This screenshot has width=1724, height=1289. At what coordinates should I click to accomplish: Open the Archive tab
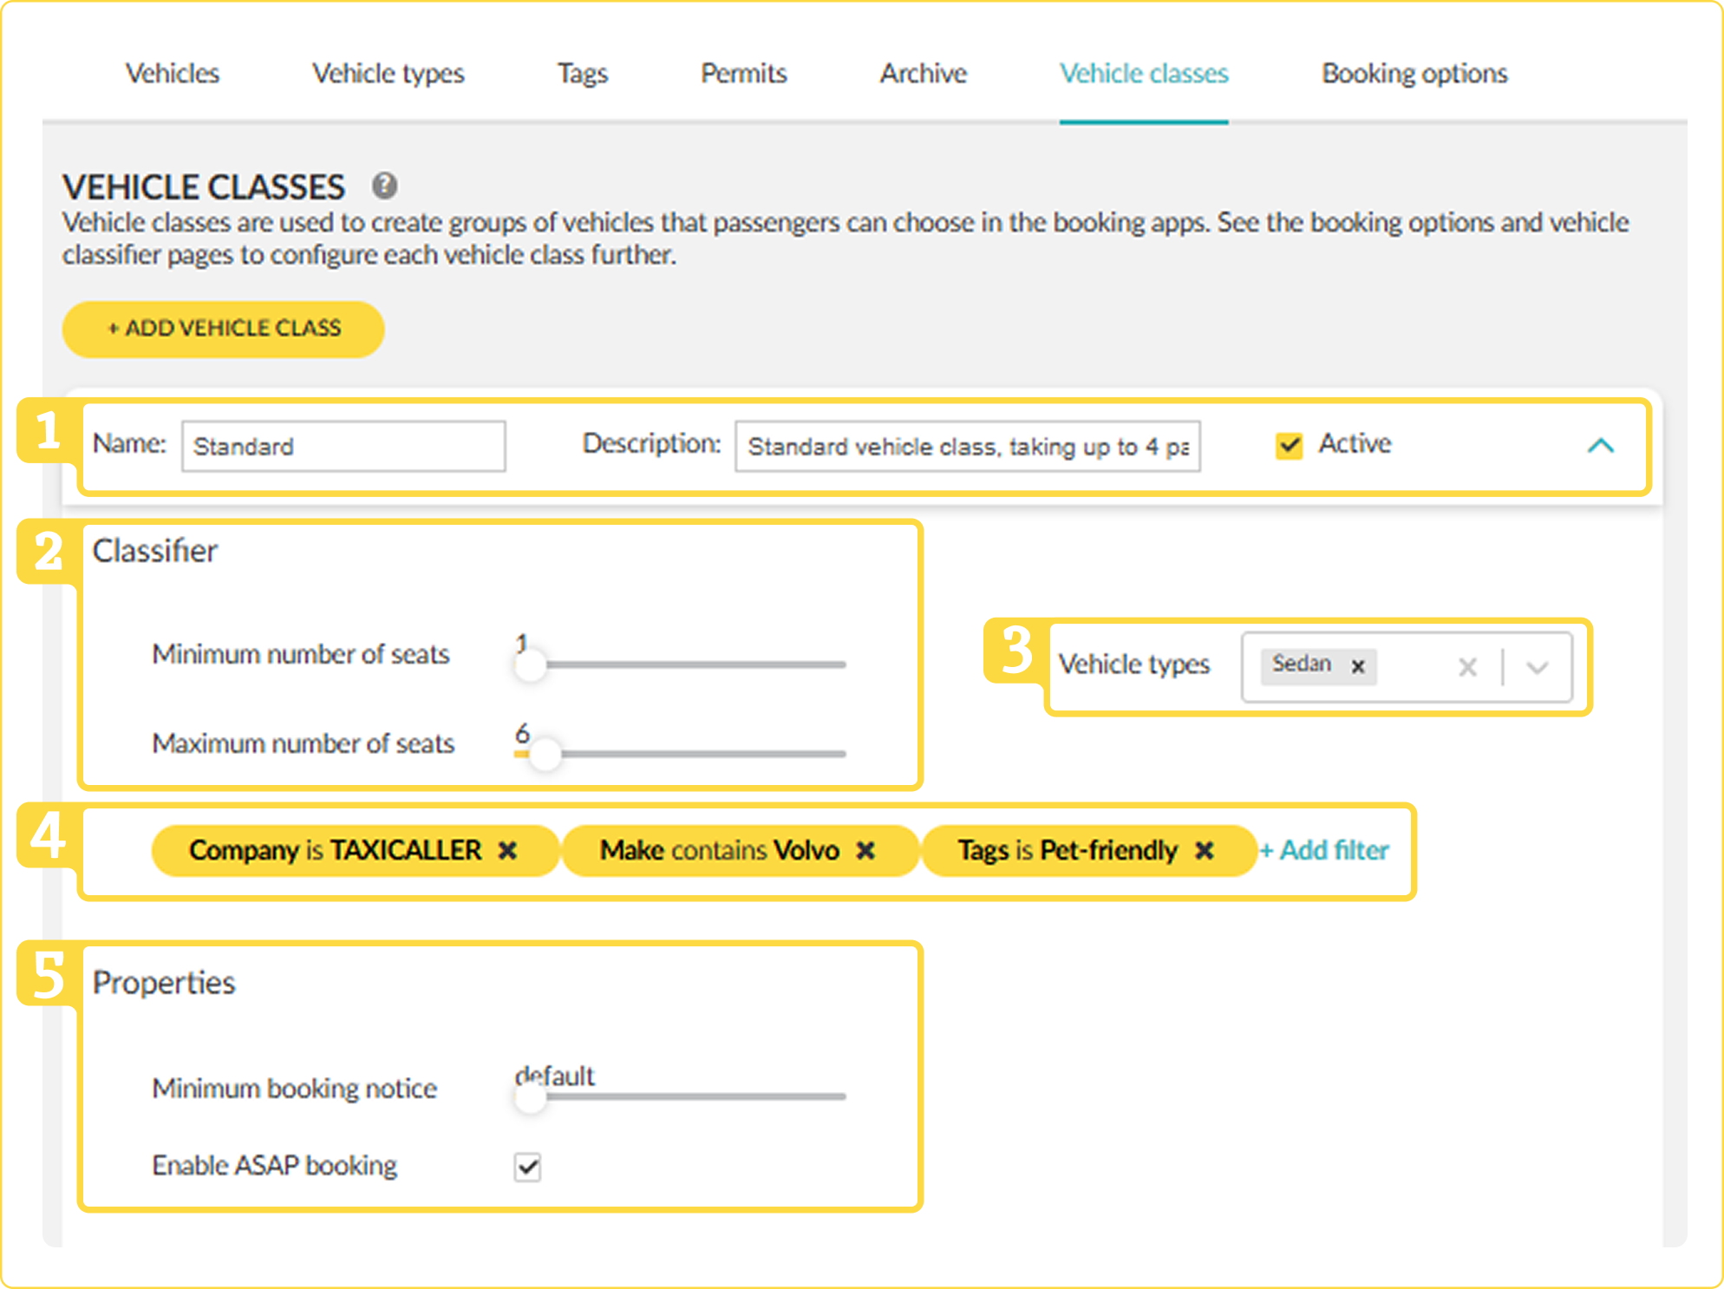(x=924, y=74)
